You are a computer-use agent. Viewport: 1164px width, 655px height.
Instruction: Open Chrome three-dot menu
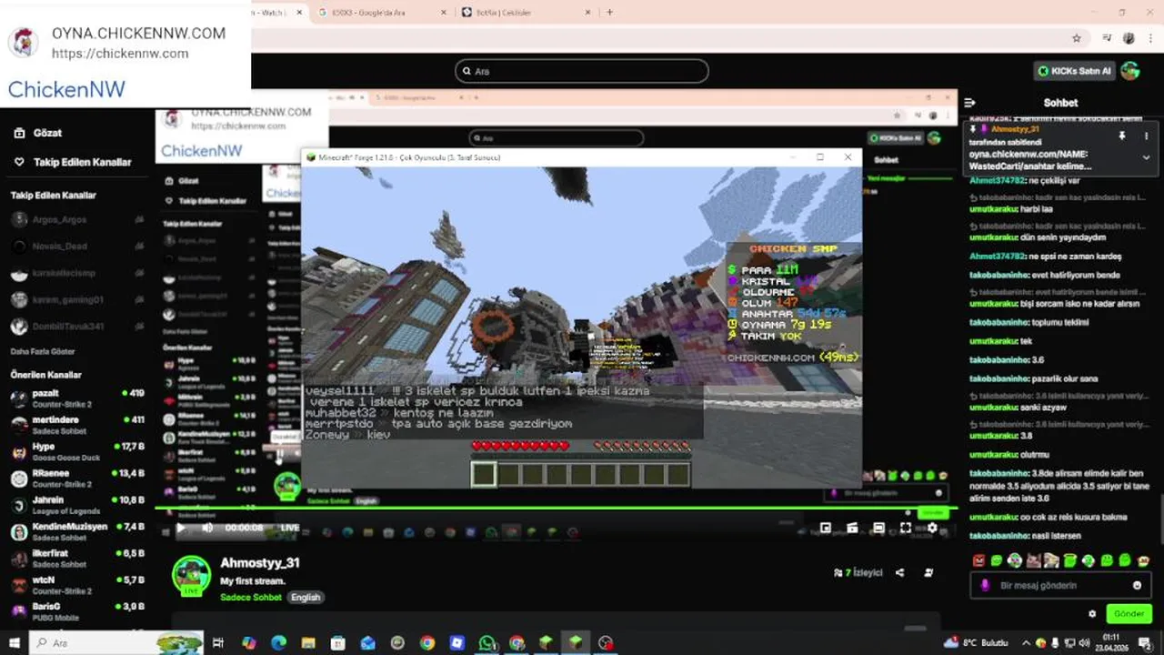pyautogui.click(x=1149, y=38)
